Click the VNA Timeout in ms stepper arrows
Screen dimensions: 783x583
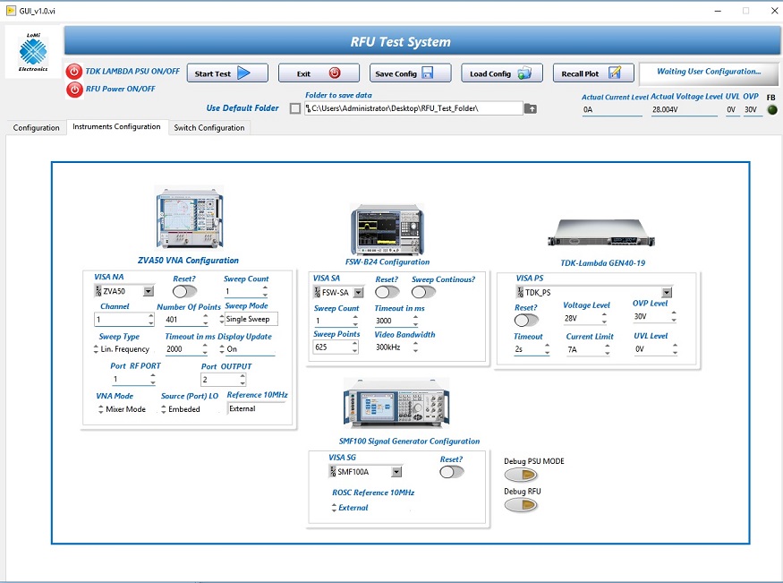click(205, 349)
